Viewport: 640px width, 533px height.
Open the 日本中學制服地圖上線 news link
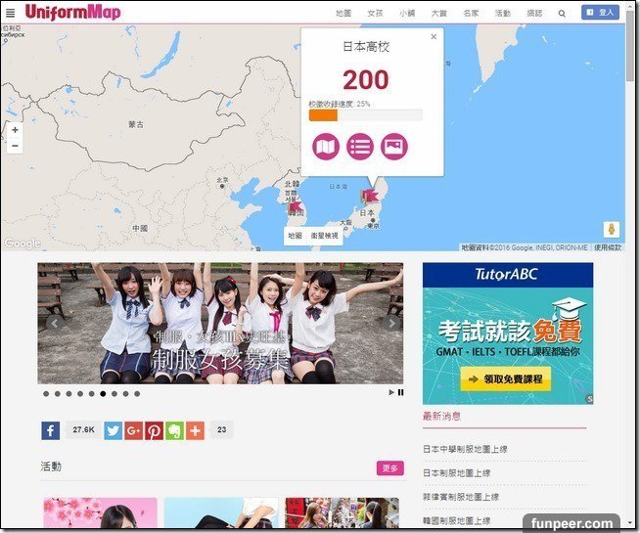[x=465, y=449]
